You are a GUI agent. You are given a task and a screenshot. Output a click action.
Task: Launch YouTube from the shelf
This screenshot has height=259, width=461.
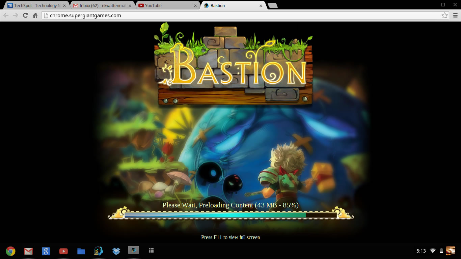pyautogui.click(x=63, y=251)
